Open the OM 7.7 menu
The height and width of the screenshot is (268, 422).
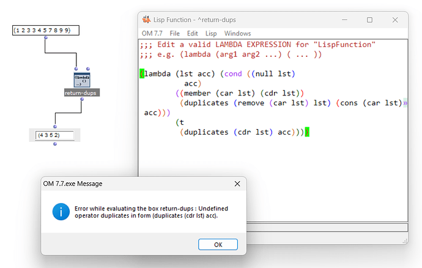(152, 33)
